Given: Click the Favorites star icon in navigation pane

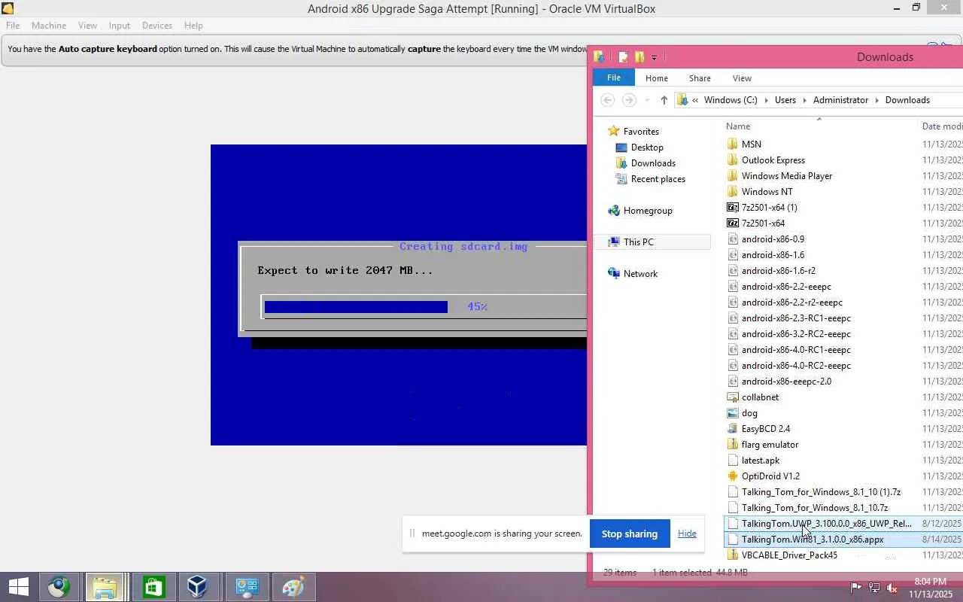Looking at the screenshot, I should tap(614, 131).
